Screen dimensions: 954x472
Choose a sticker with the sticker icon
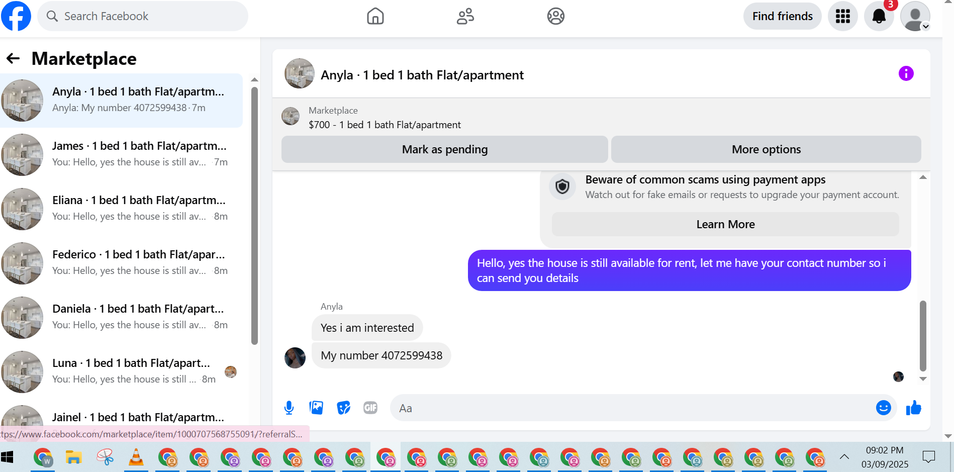[343, 408]
